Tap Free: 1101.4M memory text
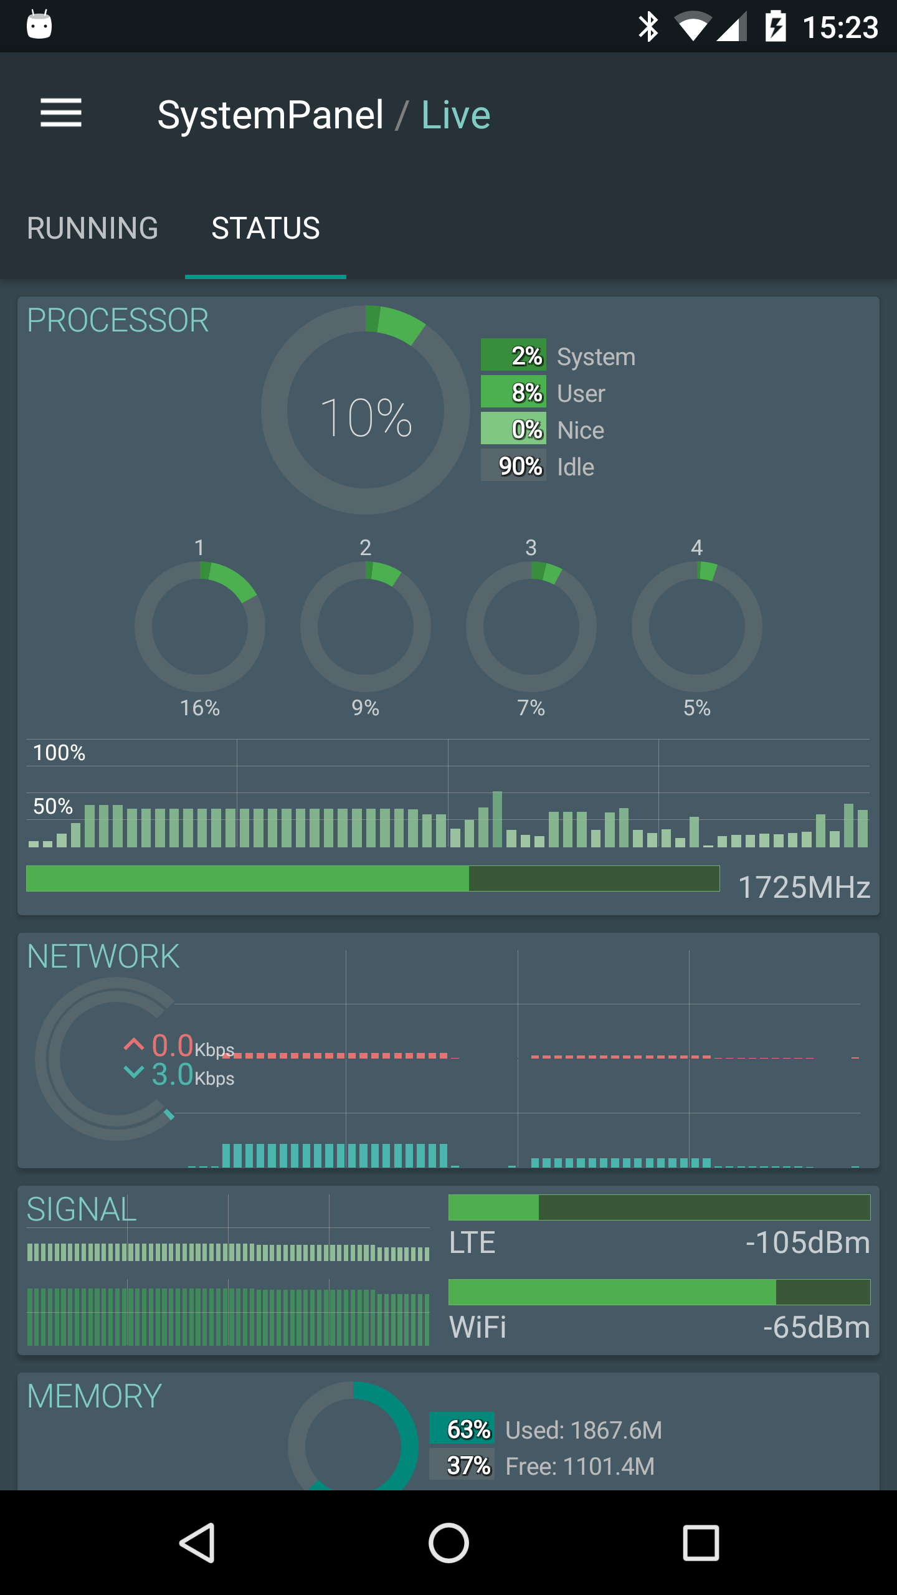Image resolution: width=897 pixels, height=1595 pixels. [580, 1466]
